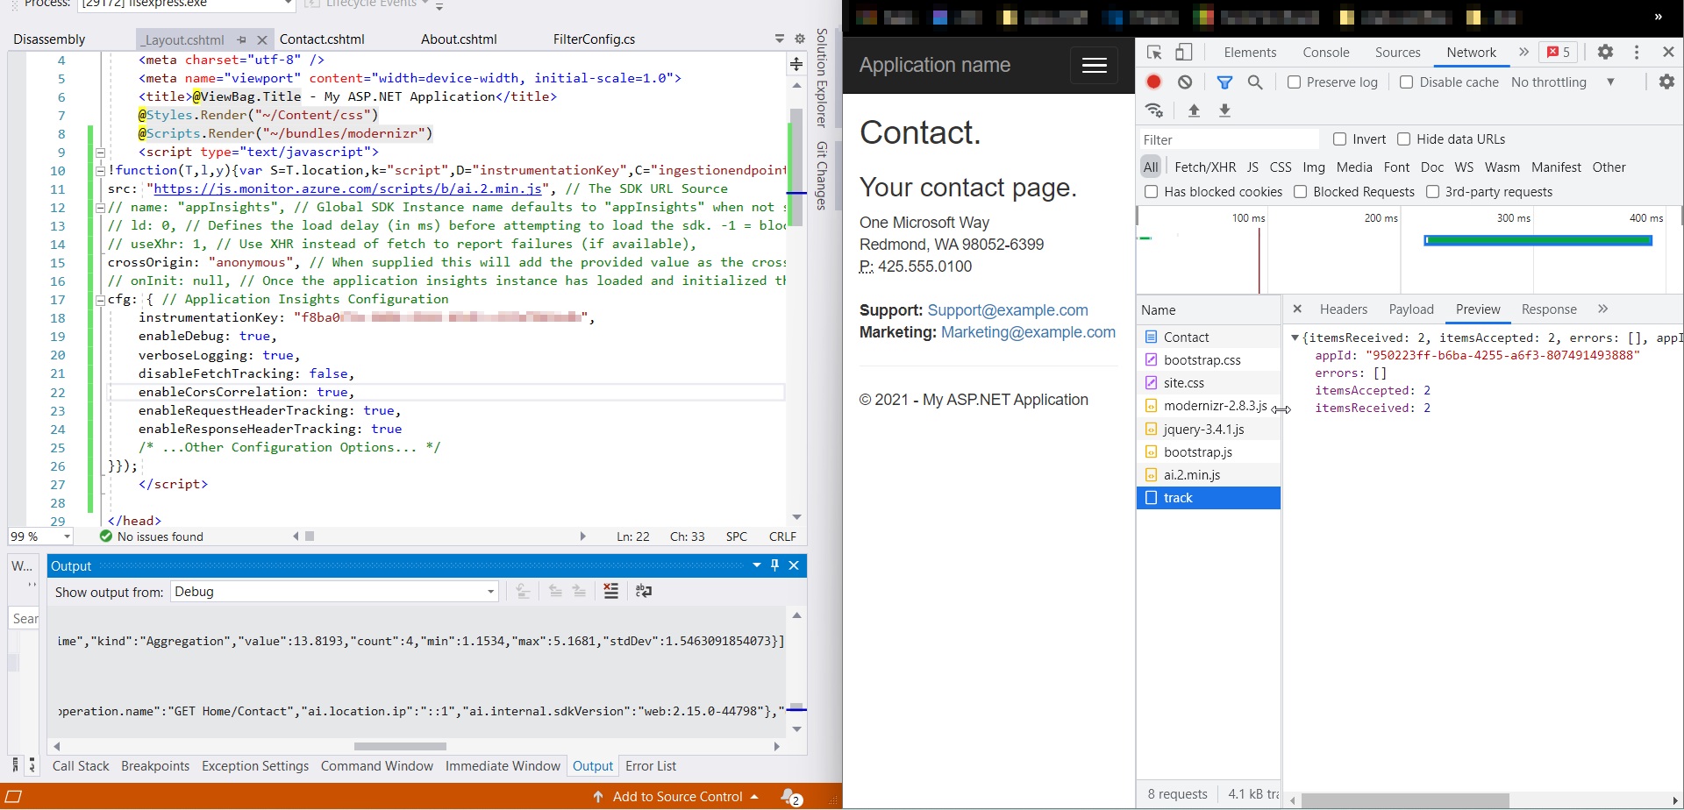Image resolution: width=1684 pixels, height=810 pixels.
Task: Click the green bar in network timeline overview
Action: pos(1538,240)
